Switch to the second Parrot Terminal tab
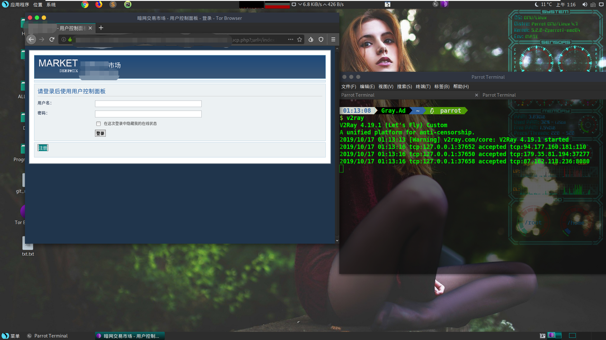Screen dimensions: 606x340 point(543,95)
